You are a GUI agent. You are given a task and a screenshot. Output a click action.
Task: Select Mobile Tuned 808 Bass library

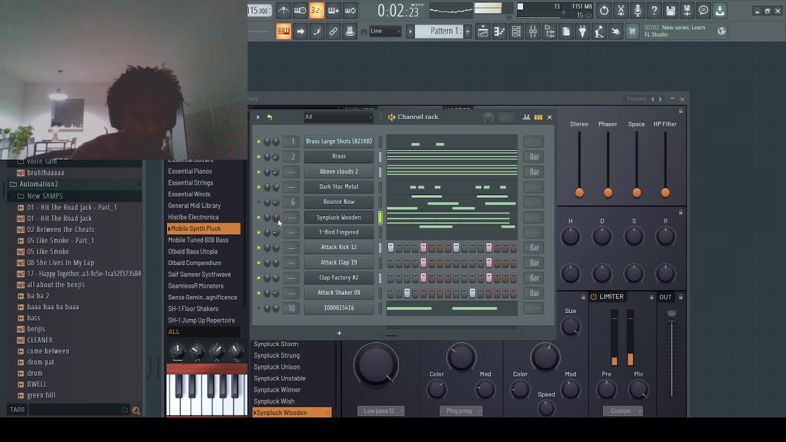198,240
